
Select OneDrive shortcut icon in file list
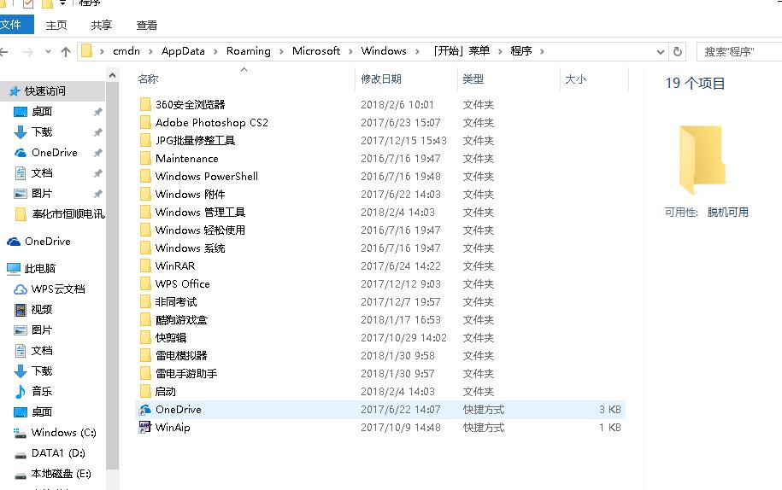point(145,410)
